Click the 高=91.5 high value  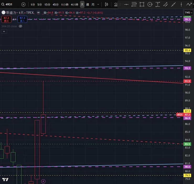pos(59,13)
